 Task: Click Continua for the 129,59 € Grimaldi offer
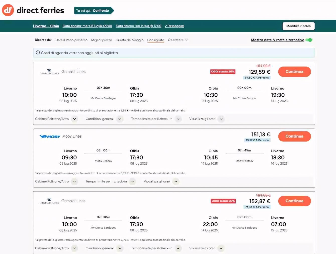pyautogui.click(x=295, y=72)
